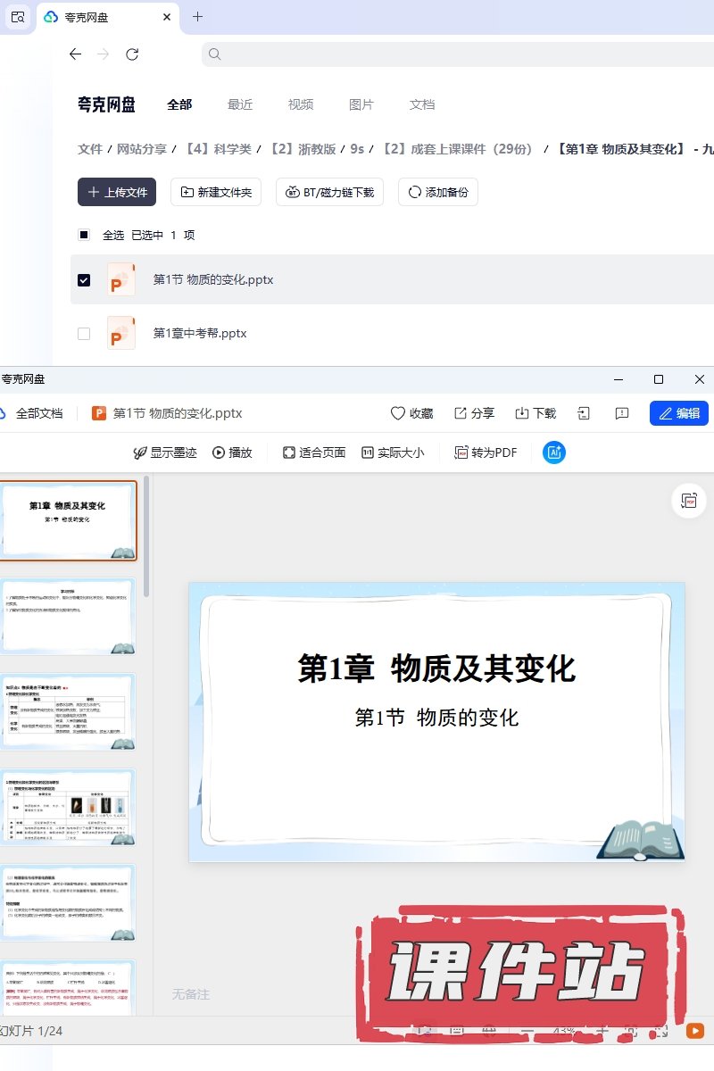Switch to the 文档 tab
Screen dimensions: 714x1071
point(422,104)
